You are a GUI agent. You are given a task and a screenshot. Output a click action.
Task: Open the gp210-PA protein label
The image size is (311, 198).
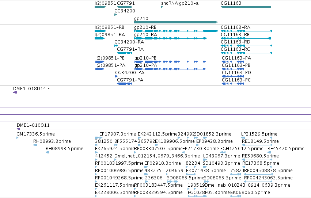146,65
